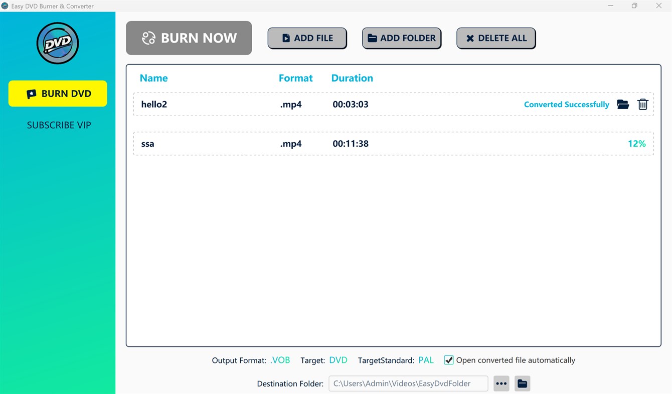Click the folder icon beside Destination Folder
This screenshot has width=672, height=394.
pos(522,383)
